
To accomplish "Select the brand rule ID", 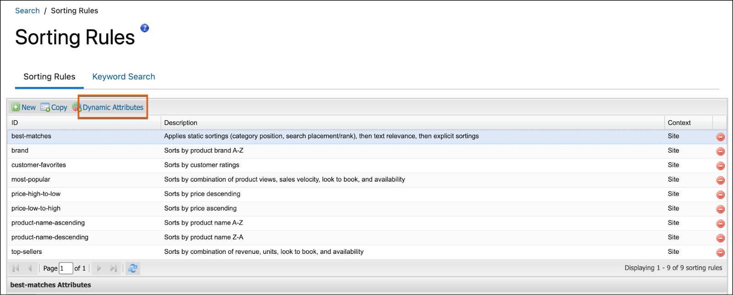I will tap(20, 150).
